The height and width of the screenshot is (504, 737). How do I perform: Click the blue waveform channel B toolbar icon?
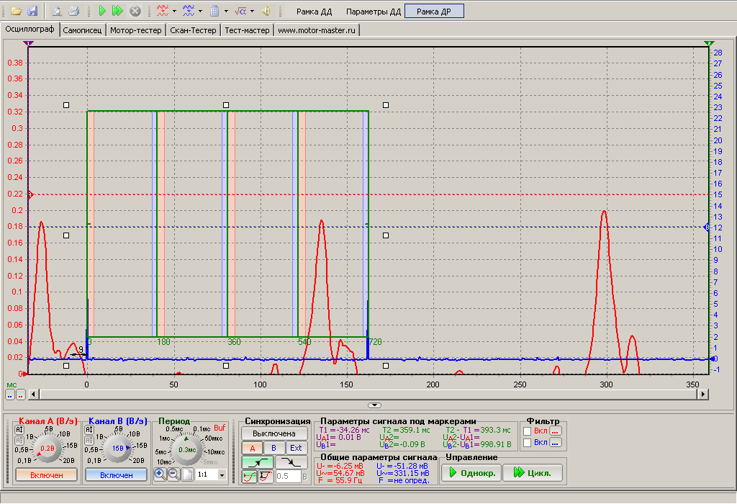point(189,11)
